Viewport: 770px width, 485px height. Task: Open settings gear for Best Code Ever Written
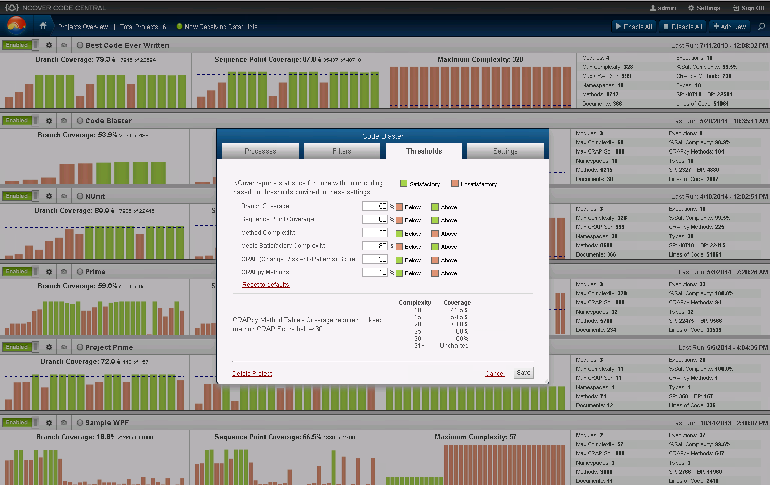pyautogui.click(x=49, y=45)
